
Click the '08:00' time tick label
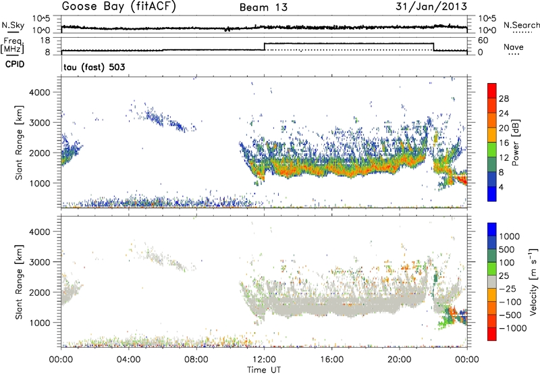[x=196, y=360]
